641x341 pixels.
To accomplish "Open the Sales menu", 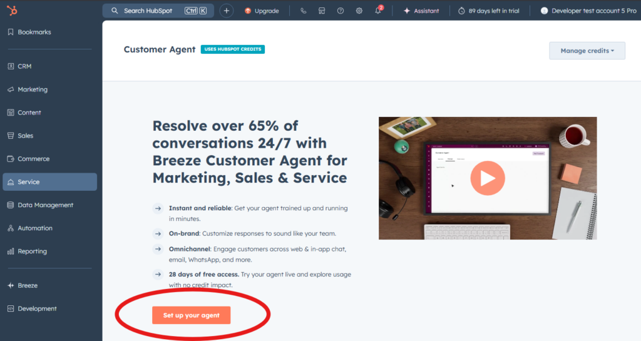I will (x=25, y=136).
